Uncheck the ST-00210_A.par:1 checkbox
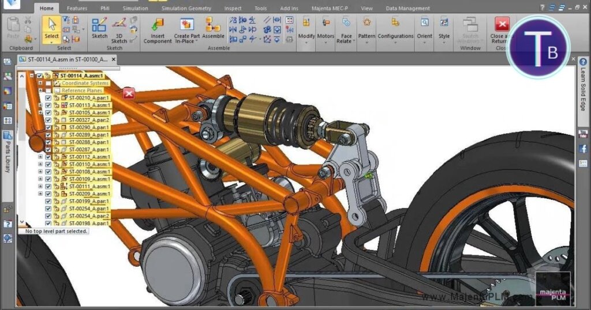 [48, 98]
